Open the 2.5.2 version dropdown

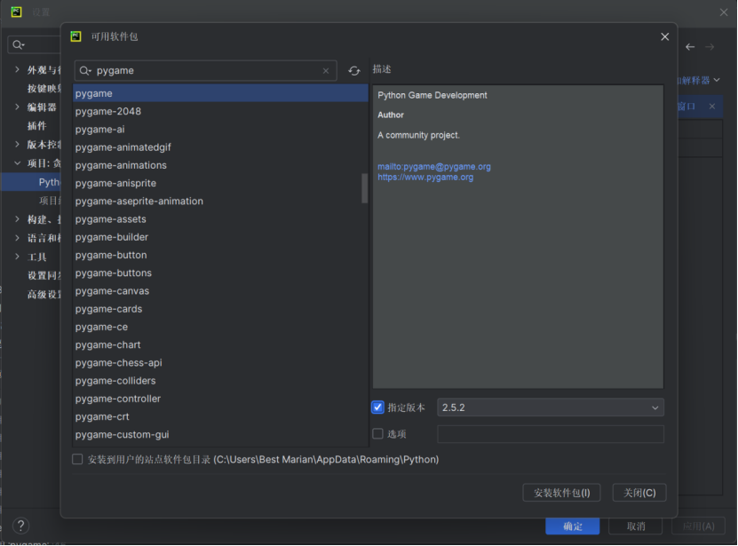coord(551,408)
